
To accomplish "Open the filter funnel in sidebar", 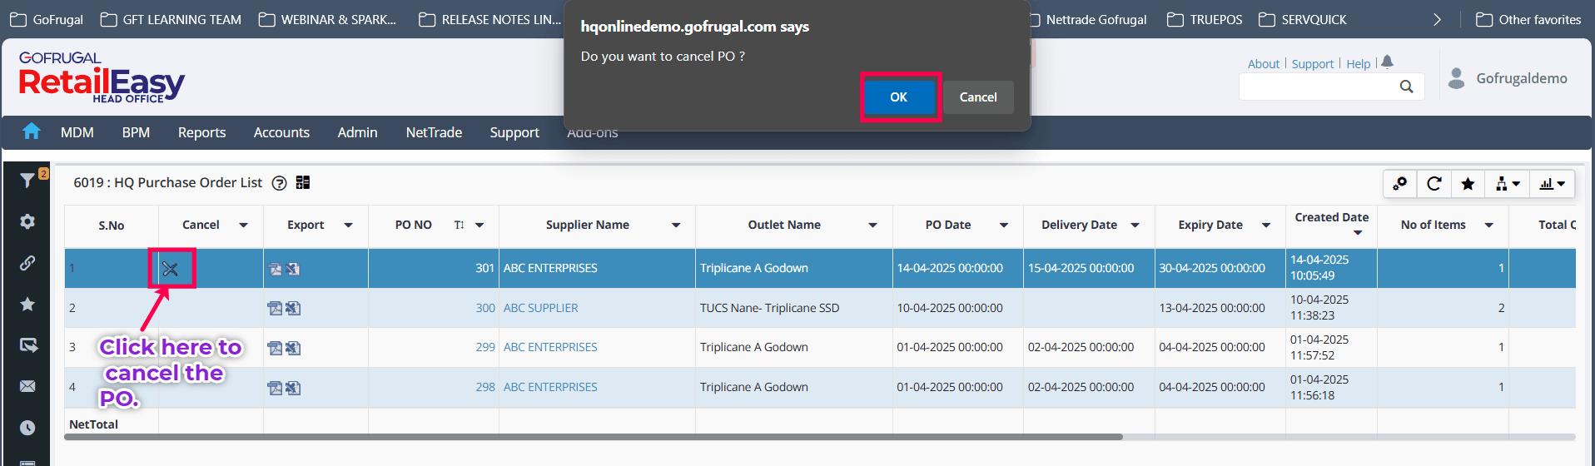I will click(27, 181).
